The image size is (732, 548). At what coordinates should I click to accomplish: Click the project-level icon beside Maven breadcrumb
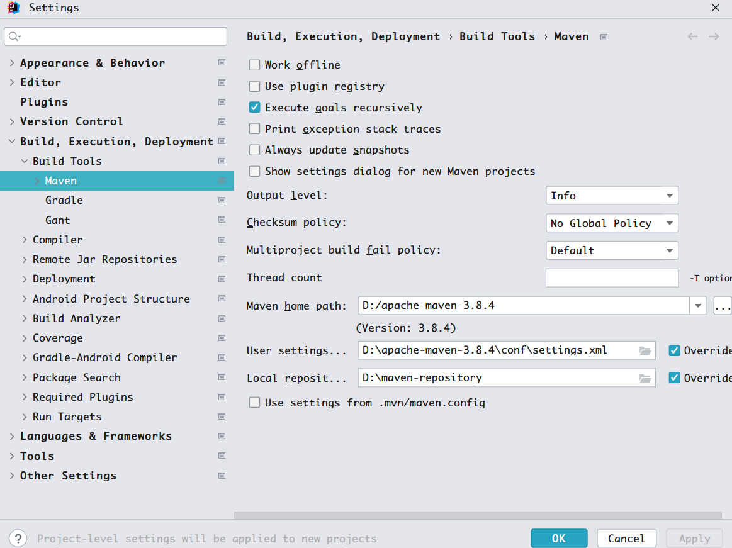[604, 37]
